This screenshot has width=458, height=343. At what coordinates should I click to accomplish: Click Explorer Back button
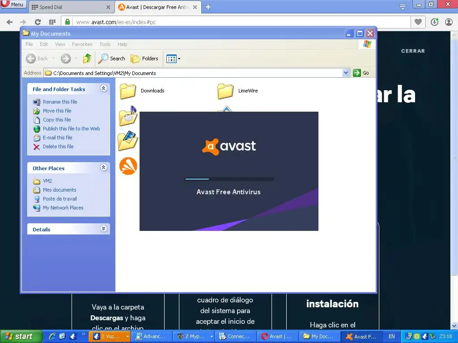tap(37, 59)
